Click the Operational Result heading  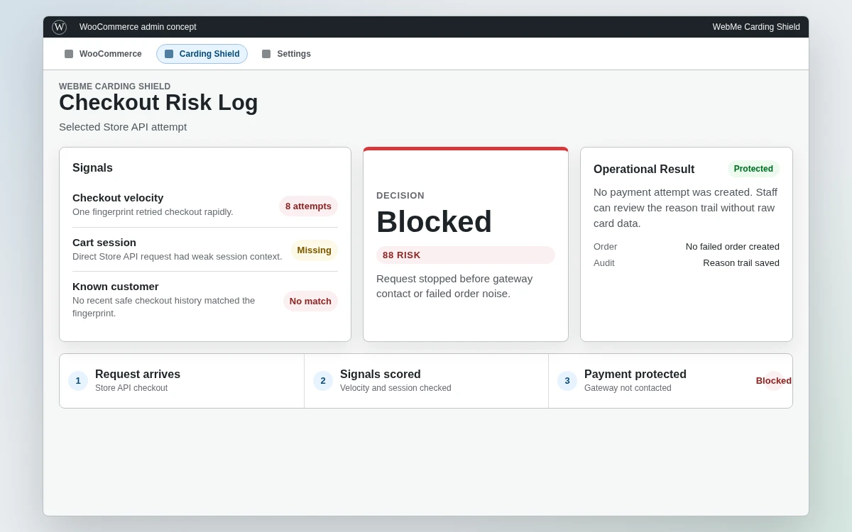(x=644, y=170)
